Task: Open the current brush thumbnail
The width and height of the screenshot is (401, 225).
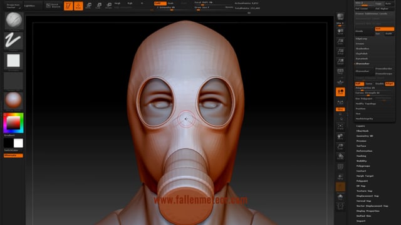Action: tap(14, 21)
